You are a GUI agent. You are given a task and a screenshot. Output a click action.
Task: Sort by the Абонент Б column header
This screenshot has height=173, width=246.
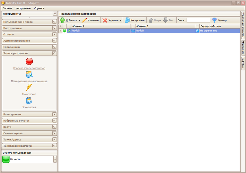tap(165, 26)
